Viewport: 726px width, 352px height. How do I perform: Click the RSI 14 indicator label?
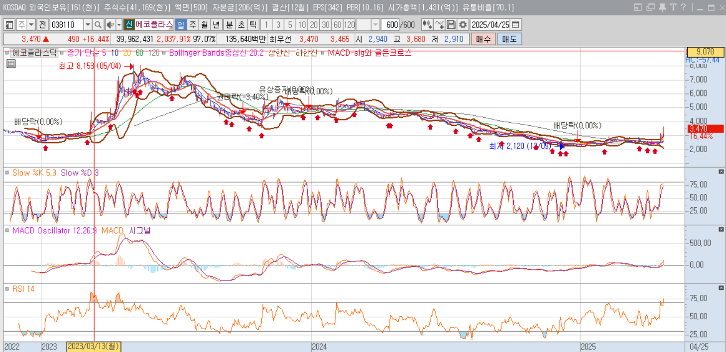(23, 289)
